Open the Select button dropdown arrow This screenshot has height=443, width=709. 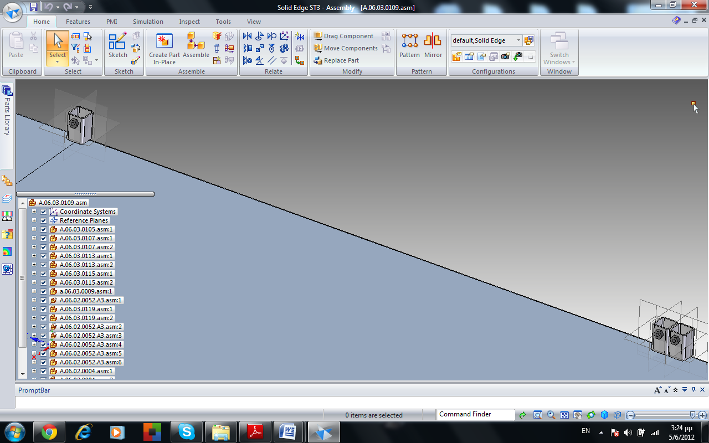(x=57, y=61)
